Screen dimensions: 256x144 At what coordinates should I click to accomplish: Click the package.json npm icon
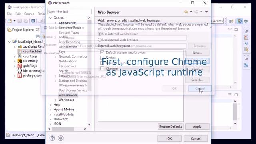coord(20,76)
